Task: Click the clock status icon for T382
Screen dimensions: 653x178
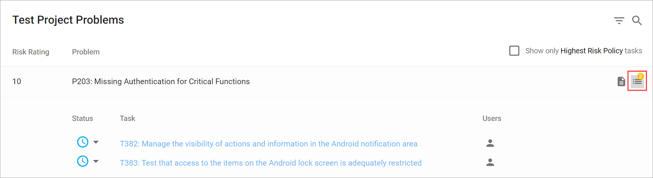Action: point(83,142)
